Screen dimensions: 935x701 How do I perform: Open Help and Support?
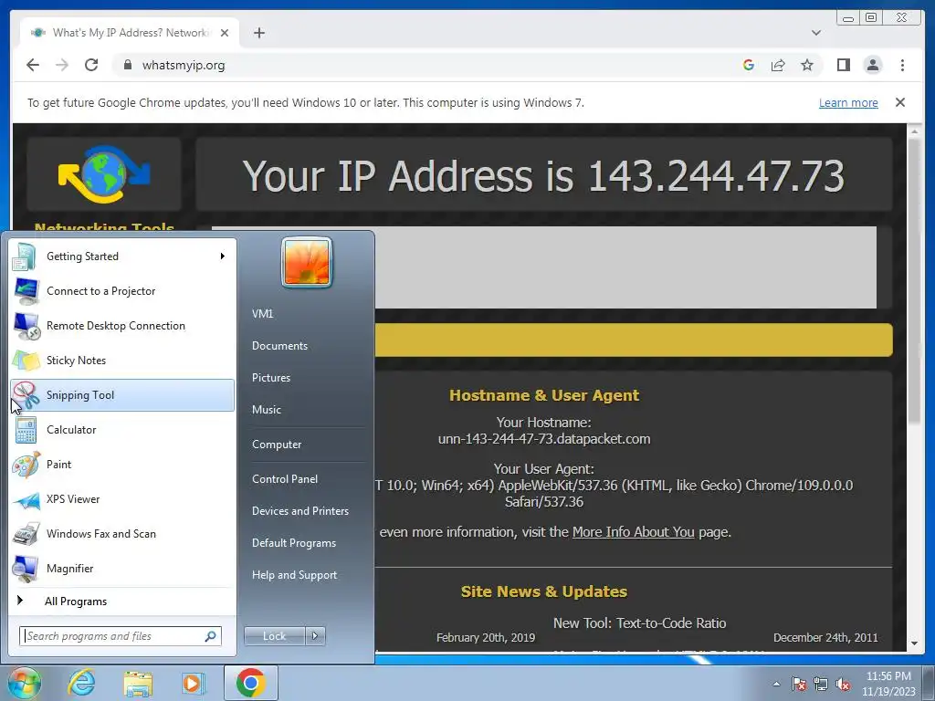[x=294, y=575]
